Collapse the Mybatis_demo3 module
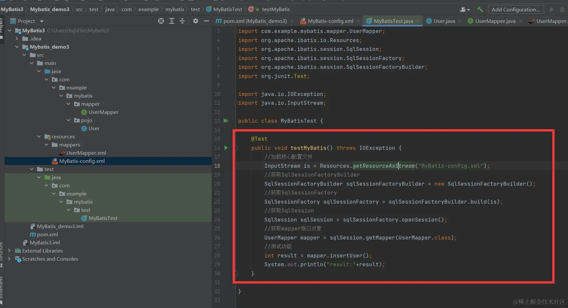This screenshot has width=568, height=308. coord(17,47)
